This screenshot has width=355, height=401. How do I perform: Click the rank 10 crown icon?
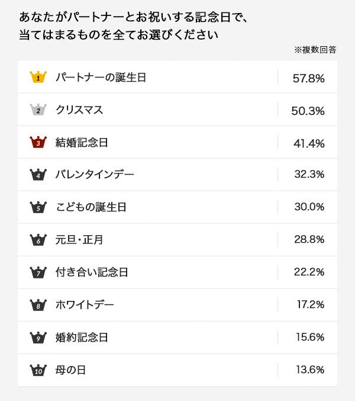38,370
